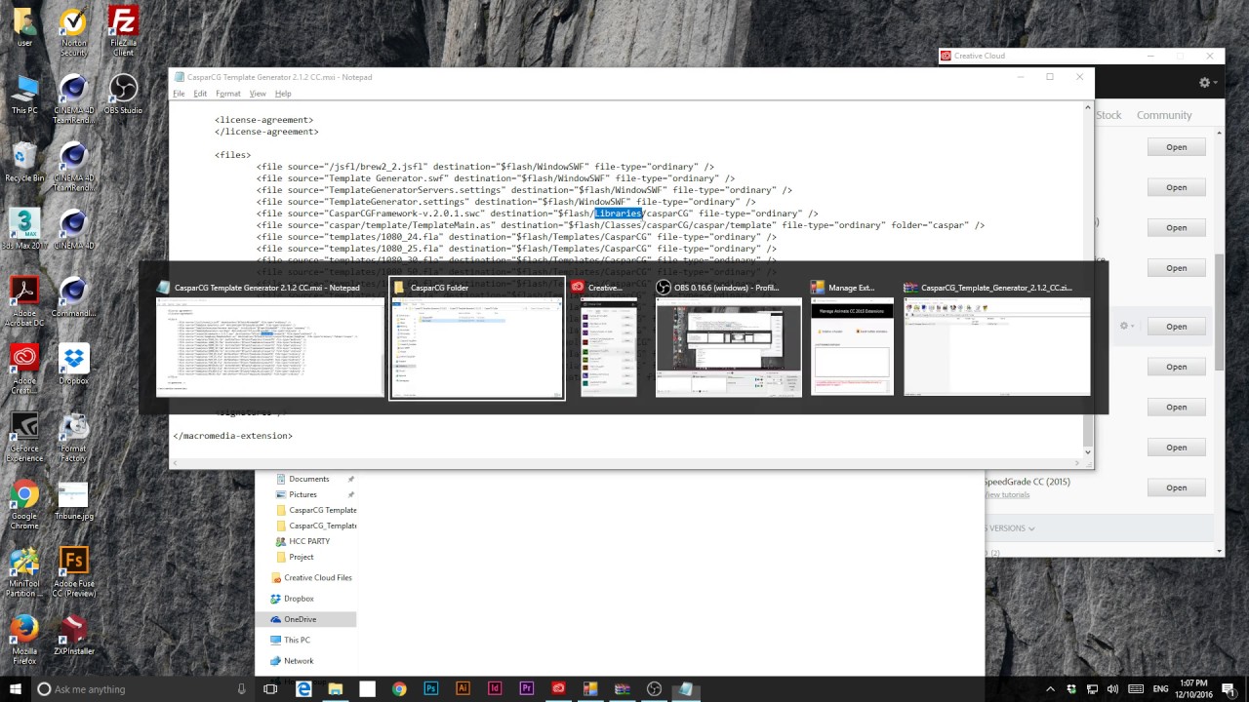Open the View menu in Notepad

[258, 94]
